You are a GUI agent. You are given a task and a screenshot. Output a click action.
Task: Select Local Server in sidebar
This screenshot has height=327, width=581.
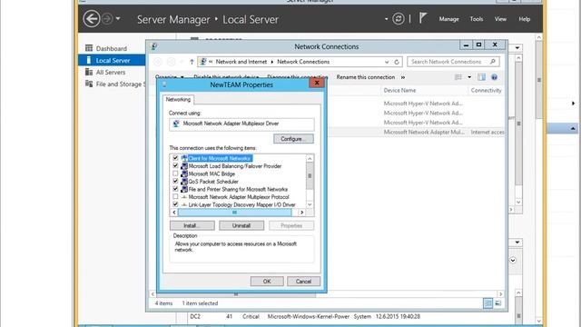tap(113, 61)
